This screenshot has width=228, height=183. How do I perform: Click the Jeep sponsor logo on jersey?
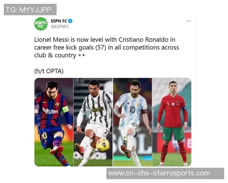tap(97, 109)
